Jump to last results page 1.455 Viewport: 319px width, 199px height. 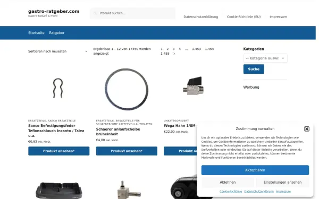165,54
